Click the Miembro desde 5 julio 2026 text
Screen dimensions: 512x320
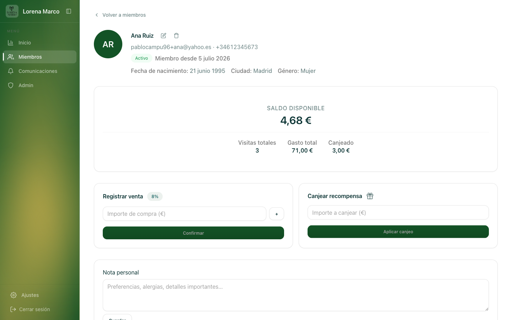coord(193,58)
